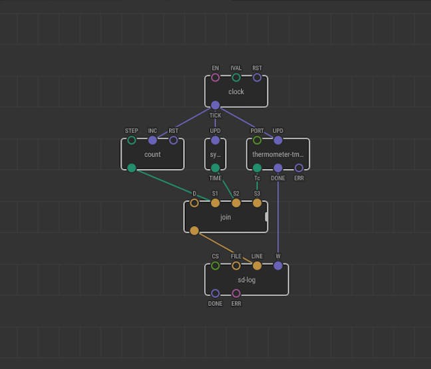Click the D input pin on join
Image resolution: width=431 pixels, height=369 pixels.
pyautogui.click(x=194, y=203)
